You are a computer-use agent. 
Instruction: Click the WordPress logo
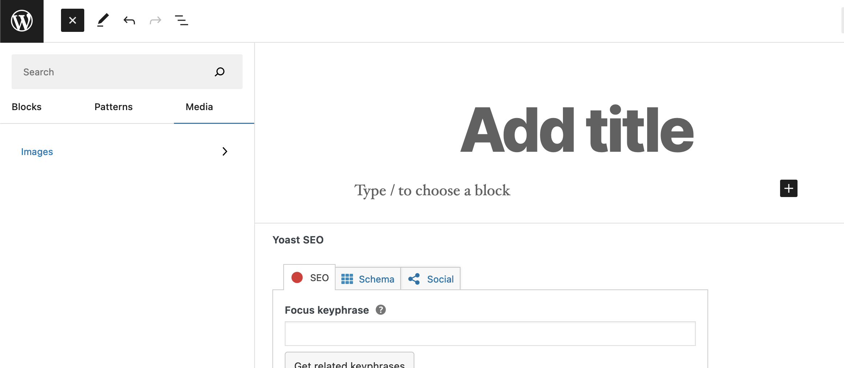click(21, 21)
